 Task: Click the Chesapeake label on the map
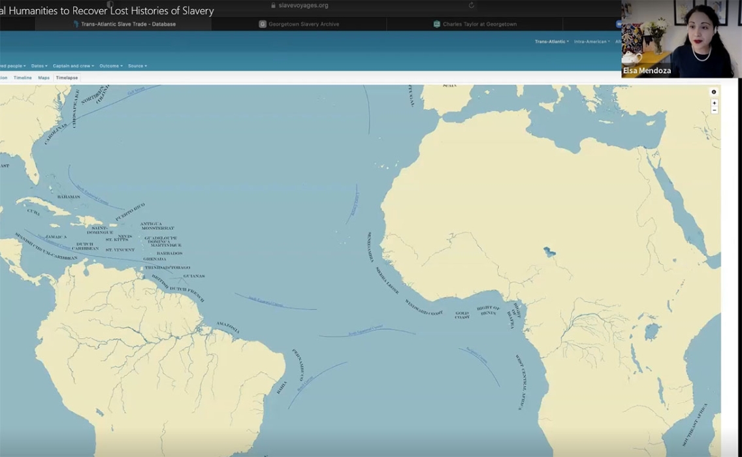74,109
